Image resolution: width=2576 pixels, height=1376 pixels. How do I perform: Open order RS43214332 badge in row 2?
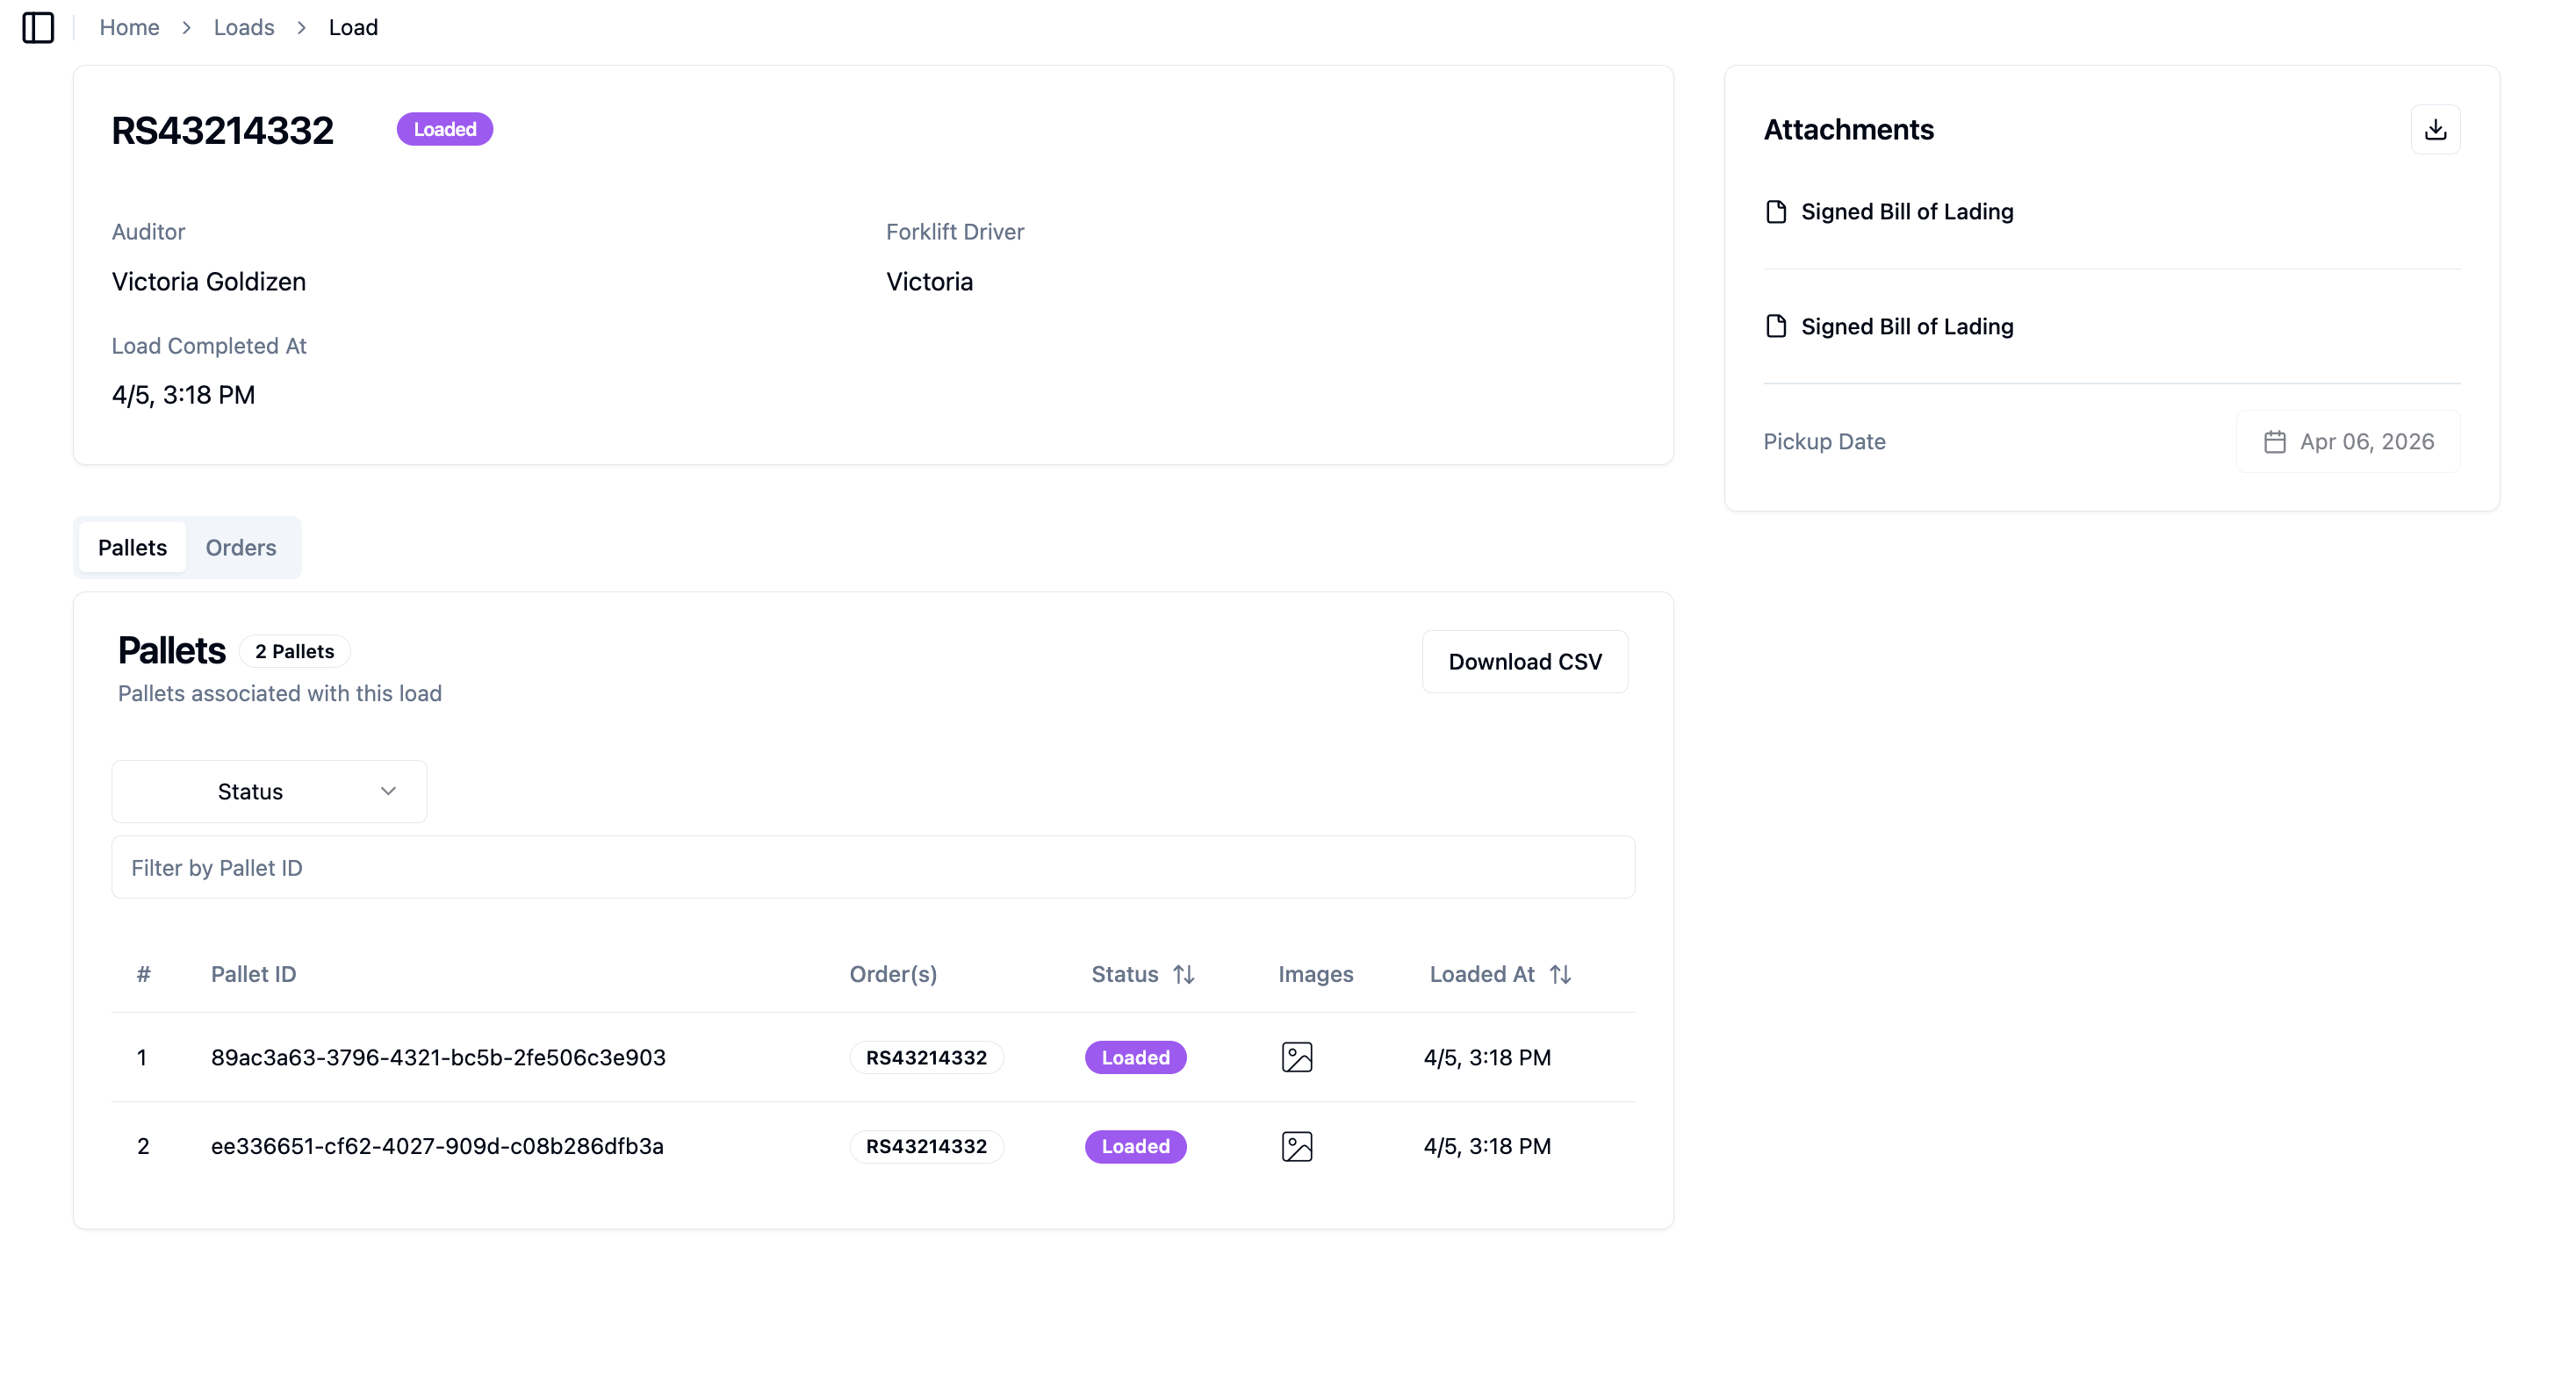coord(926,1146)
